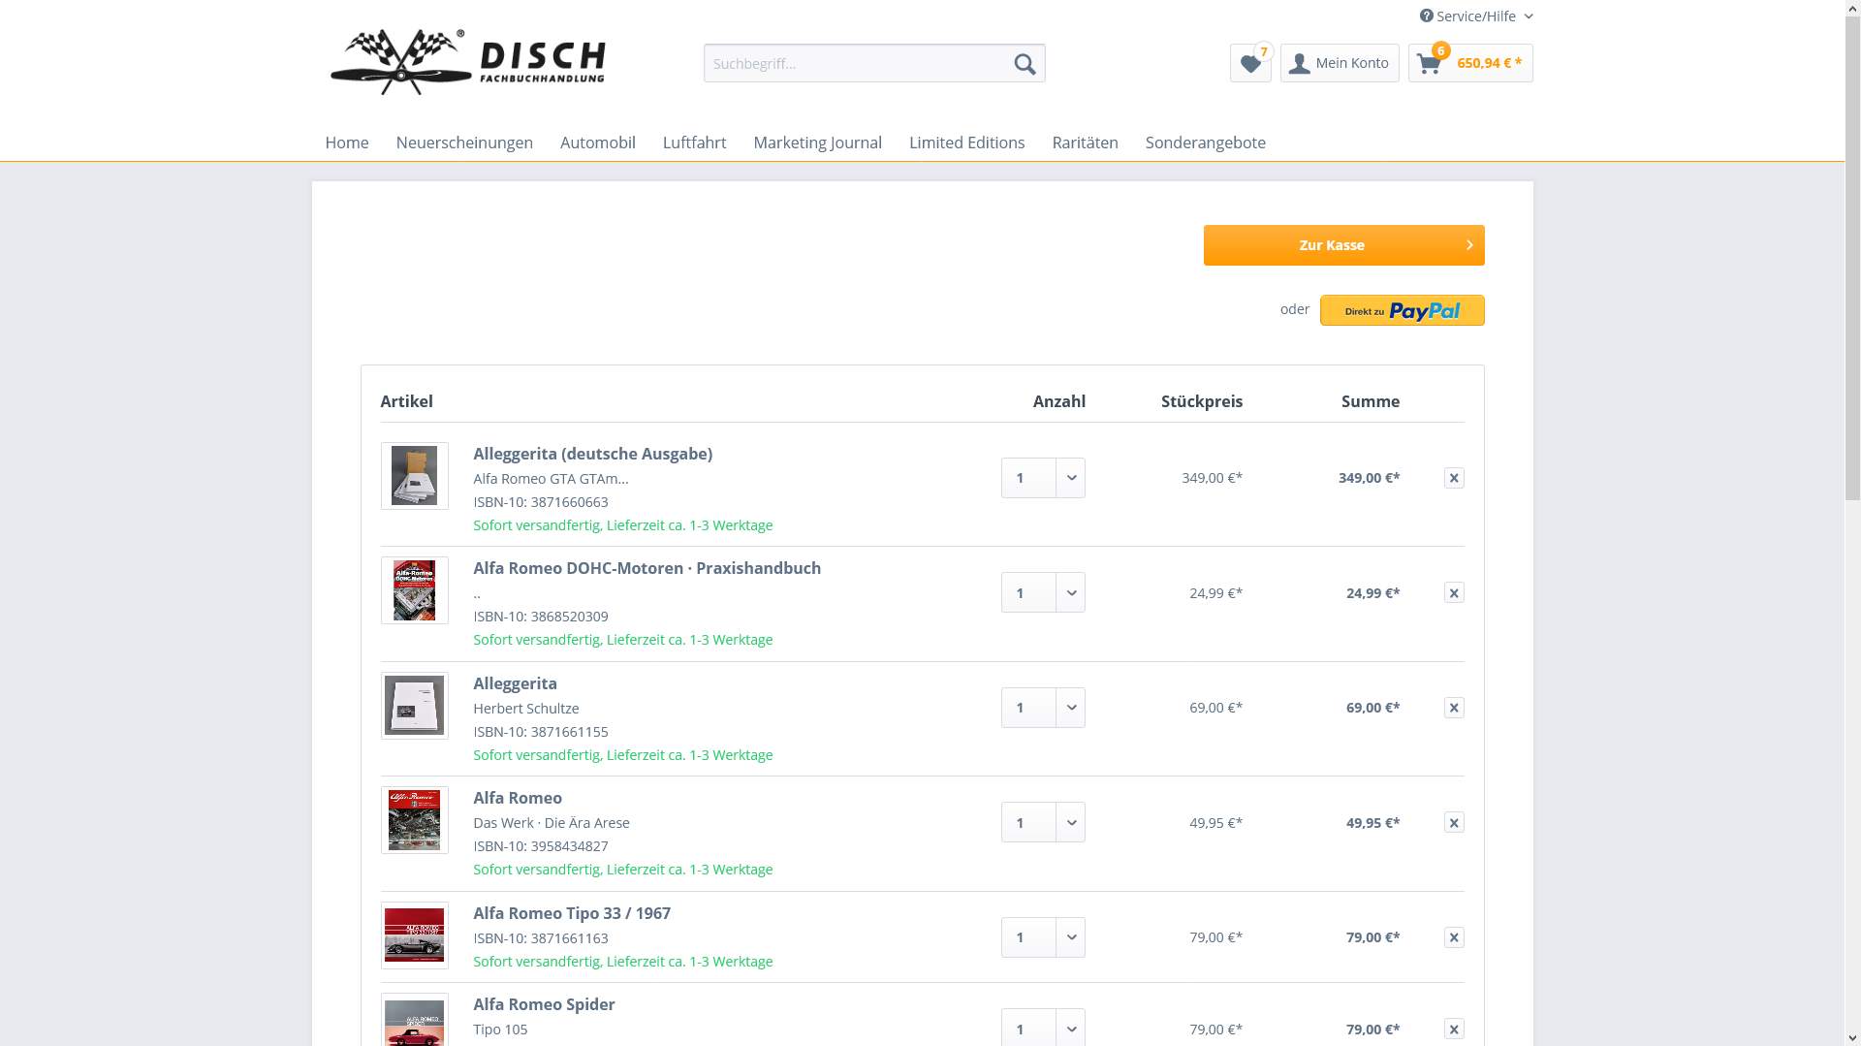Image resolution: width=1861 pixels, height=1046 pixels.
Task: Click ISBN-10: 3871660663 text
Action: point(541,502)
